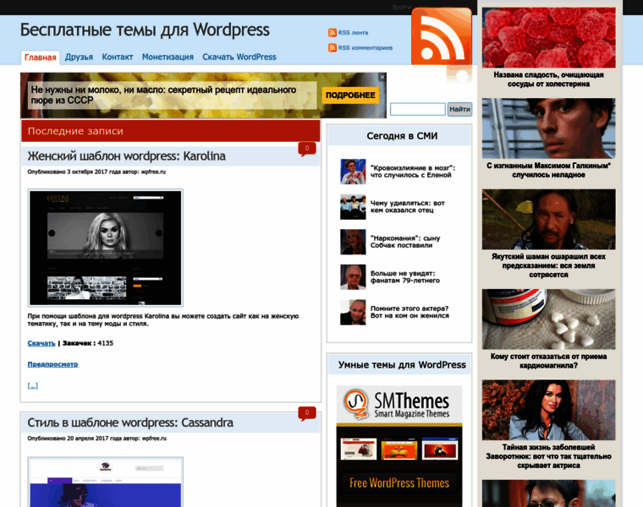Image resolution: width=643 pixels, height=507 pixels.
Task: Open Karolina theme preview screenshot
Action: pyautogui.click(x=106, y=248)
